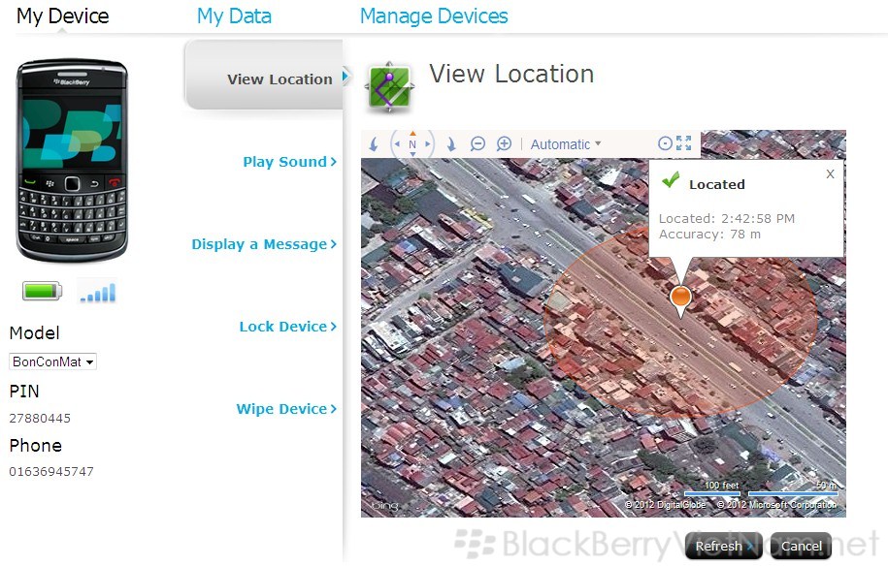Choose the Play Sound option
Viewport: 888px width, 566px height.
(289, 162)
